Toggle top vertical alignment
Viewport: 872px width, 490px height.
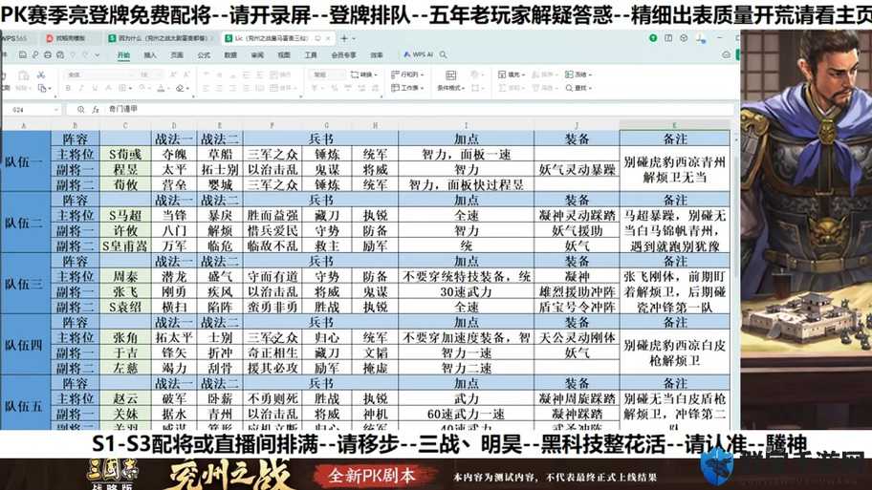[x=206, y=75]
